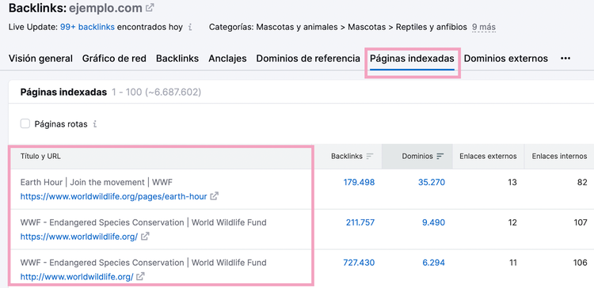Click the 211.757 backlinks value

[x=360, y=222]
